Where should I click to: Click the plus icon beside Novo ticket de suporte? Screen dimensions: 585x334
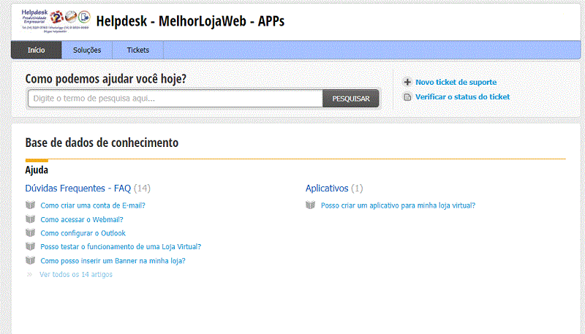407,82
